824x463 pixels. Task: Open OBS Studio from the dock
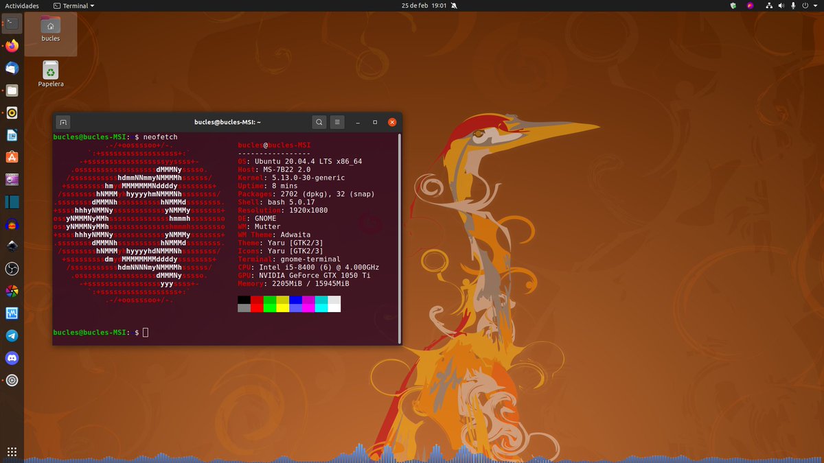pos(12,268)
